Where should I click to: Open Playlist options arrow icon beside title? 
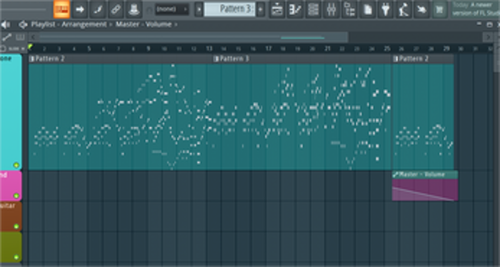[x=22, y=24]
